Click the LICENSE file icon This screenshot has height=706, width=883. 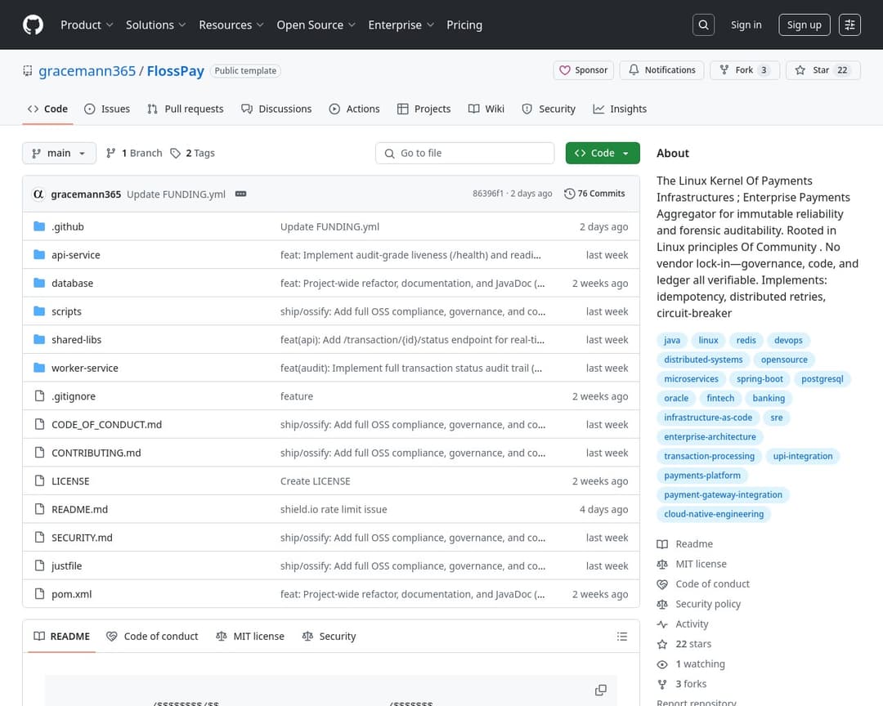coord(39,480)
